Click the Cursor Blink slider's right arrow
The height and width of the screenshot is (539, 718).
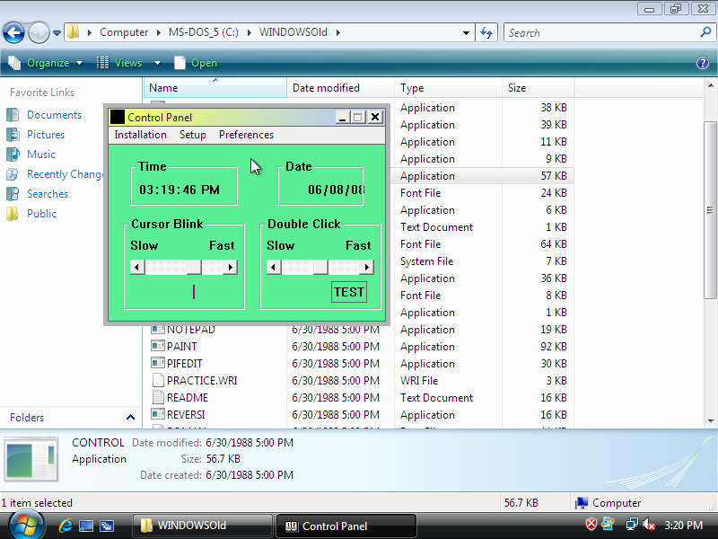click(231, 267)
